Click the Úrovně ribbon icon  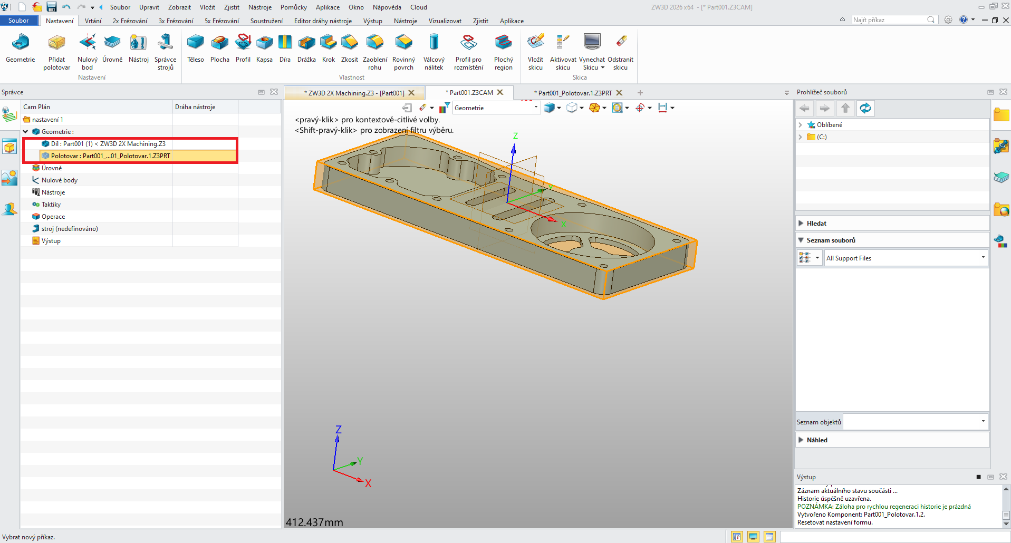tap(112, 49)
